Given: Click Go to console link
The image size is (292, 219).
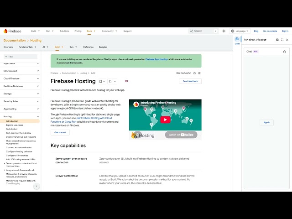Looking at the screenshot, I should click(x=270, y=31).
